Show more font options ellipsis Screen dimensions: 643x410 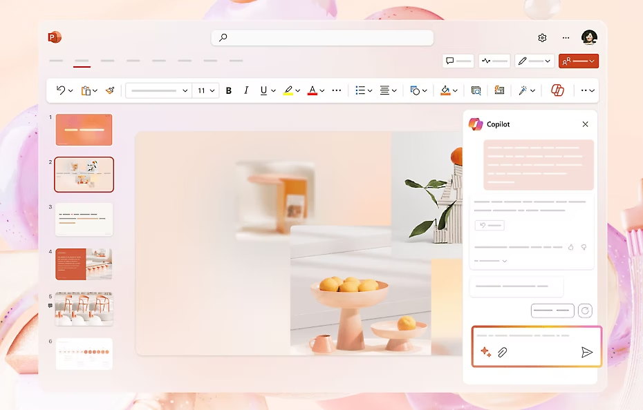336,90
